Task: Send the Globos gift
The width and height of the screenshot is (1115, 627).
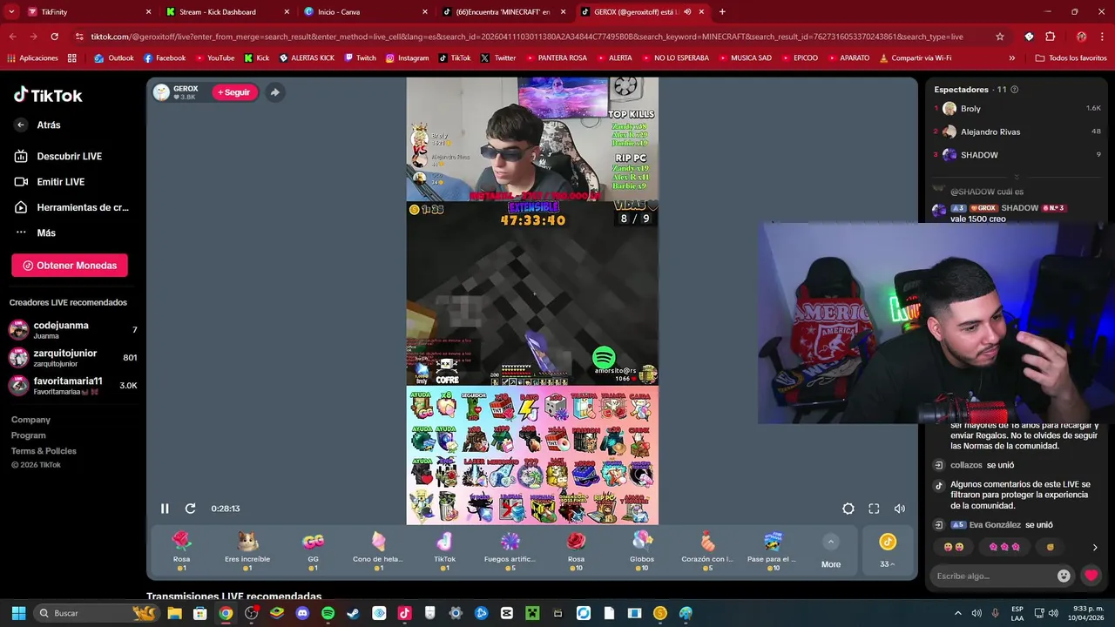Action: click(x=642, y=550)
